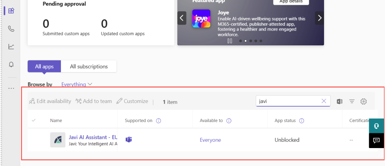Open App details for featured app
The height and width of the screenshot is (166, 385).
[291, 1]
